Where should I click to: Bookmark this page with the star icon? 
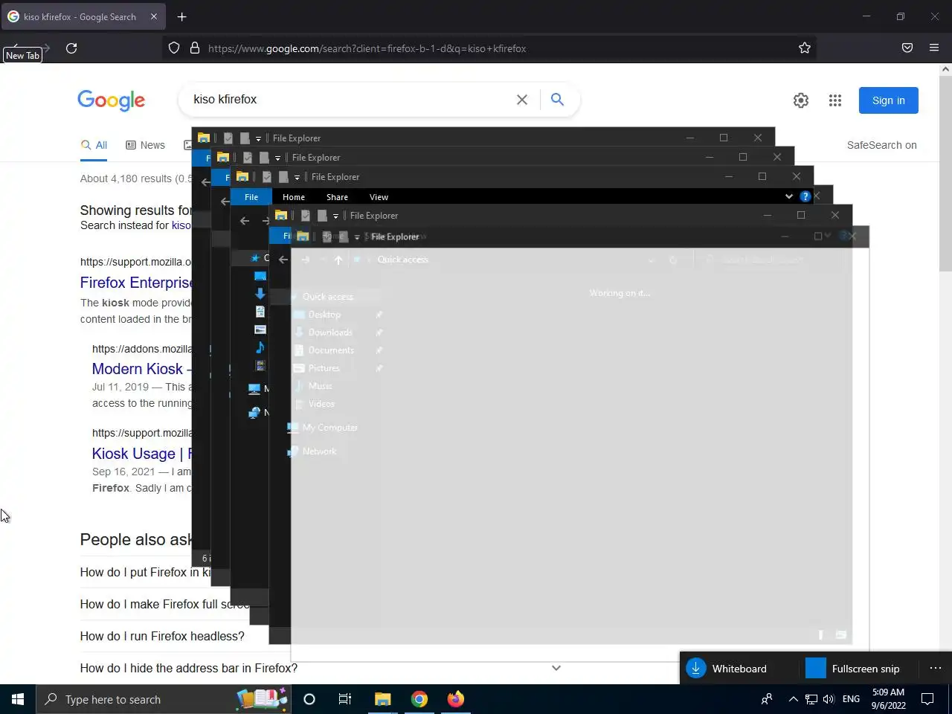pos(805,48)
